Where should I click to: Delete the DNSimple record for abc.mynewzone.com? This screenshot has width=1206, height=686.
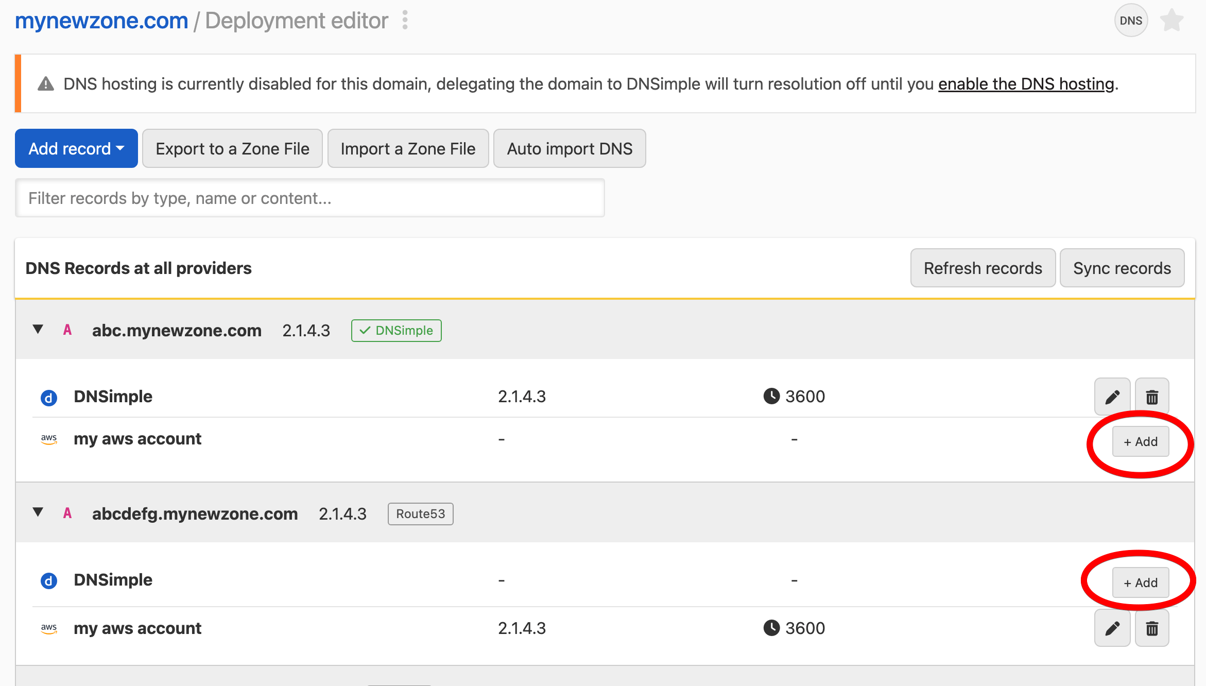tap(1152, 397)
